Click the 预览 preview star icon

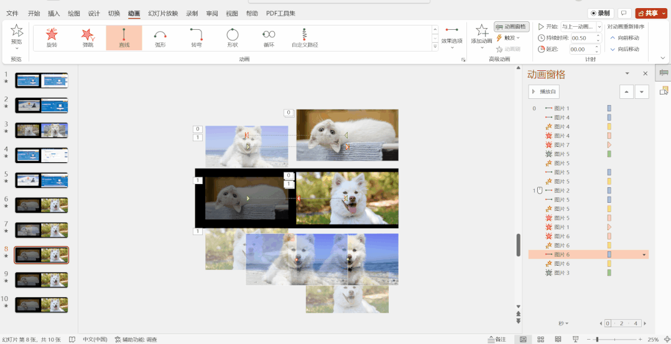coord(17,30)
